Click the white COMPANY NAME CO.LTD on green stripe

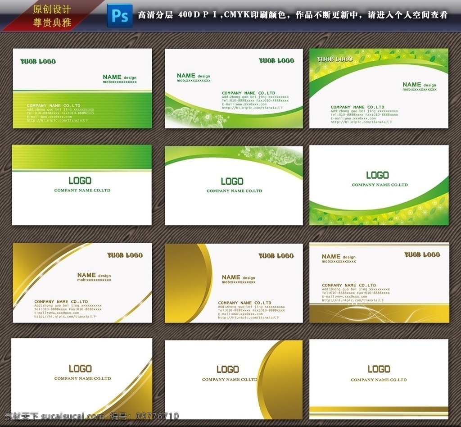pyautogui.click(x=54, y=105)
